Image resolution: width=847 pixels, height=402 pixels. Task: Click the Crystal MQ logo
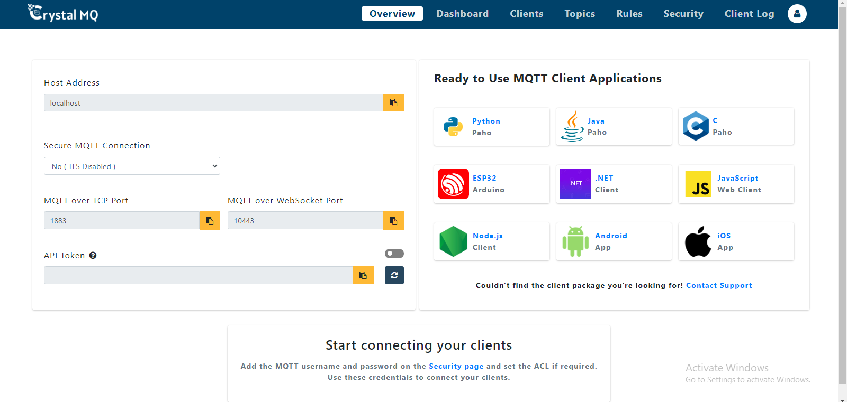(63, 13)
